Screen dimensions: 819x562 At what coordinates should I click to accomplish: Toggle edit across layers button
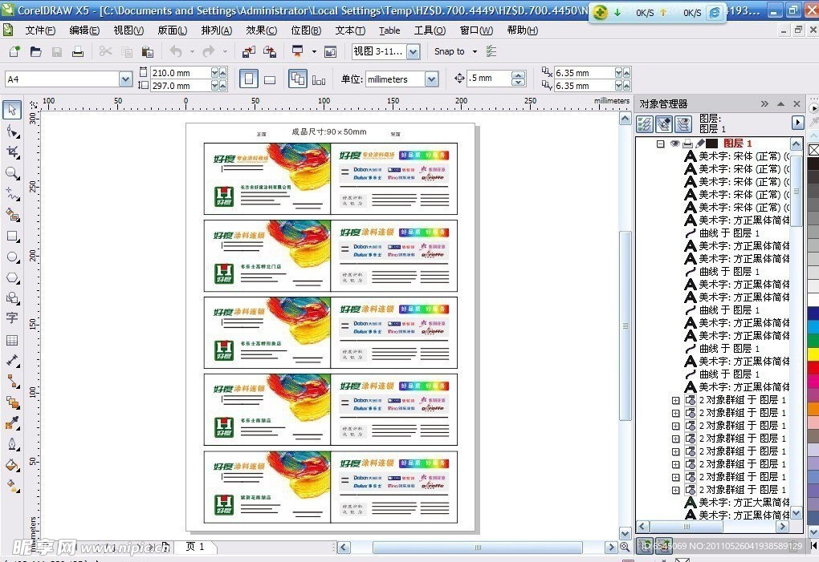click(x=664, y=123)
